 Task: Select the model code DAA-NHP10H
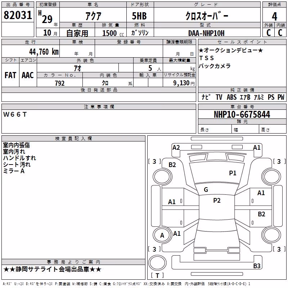[x=206, y=33]
